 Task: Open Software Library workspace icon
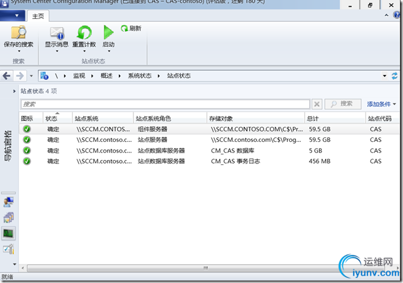(x=9, y=217)
